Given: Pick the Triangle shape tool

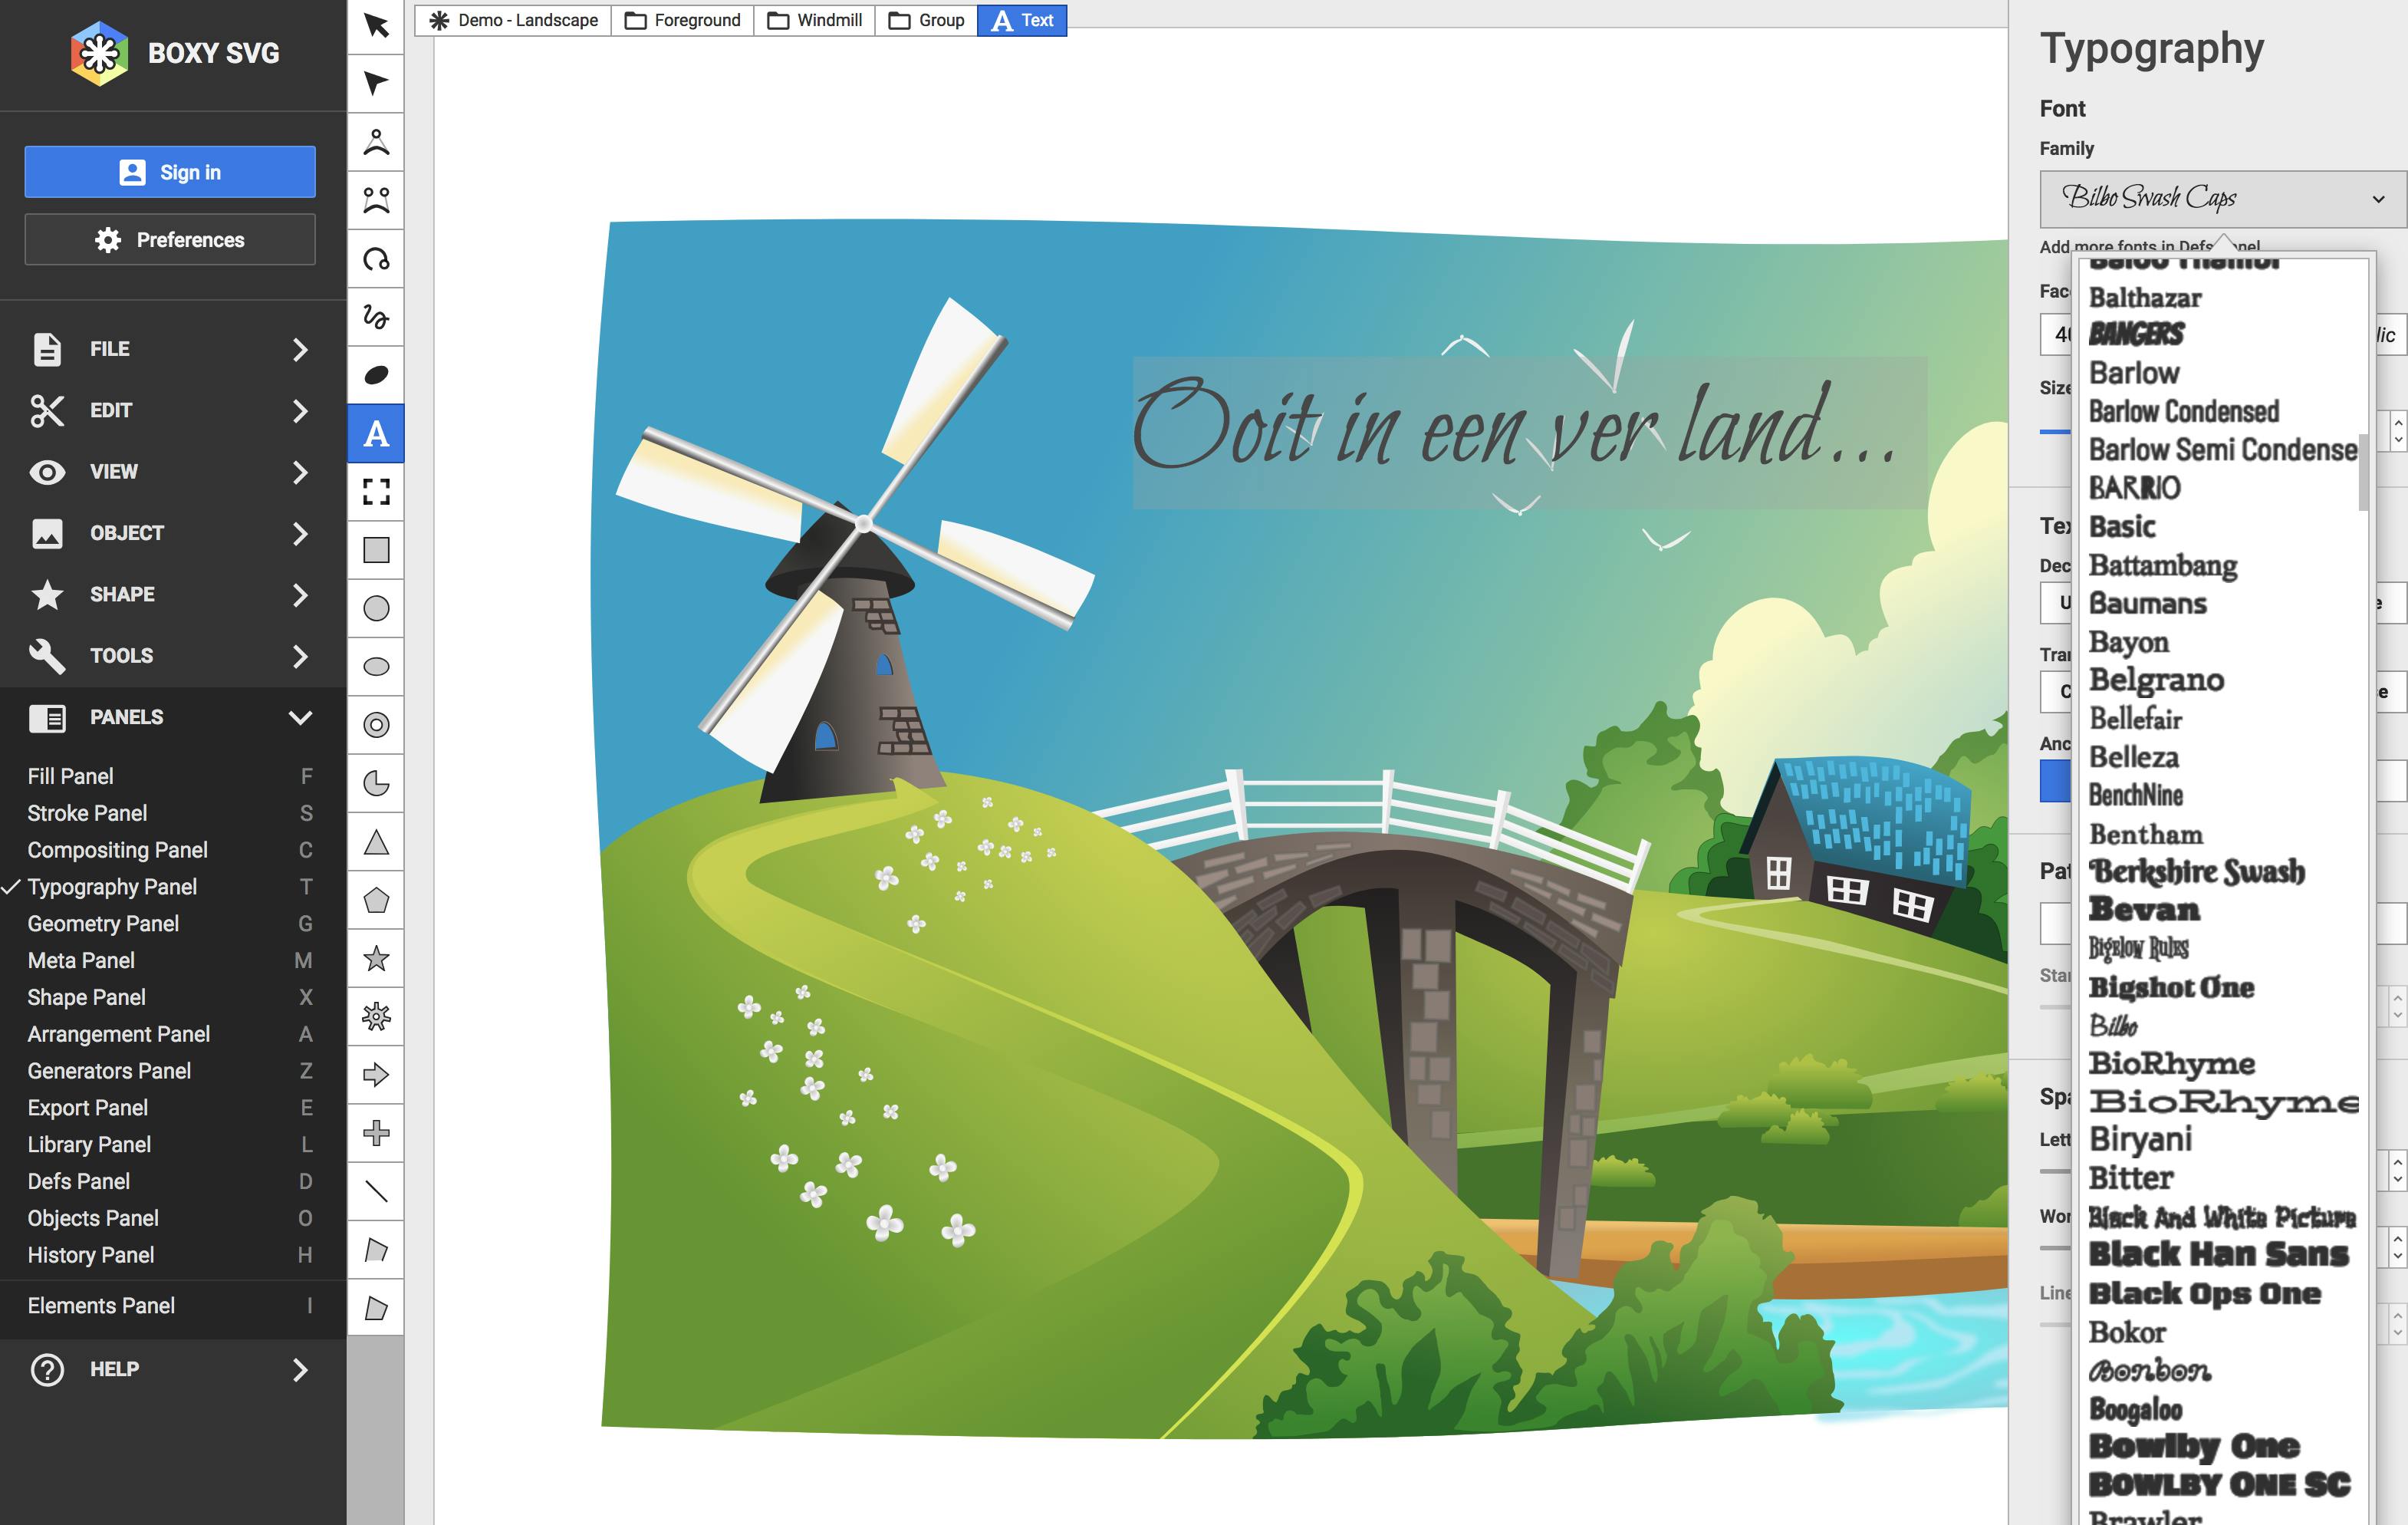Looking at the screenshot, I should pos(375,842).
